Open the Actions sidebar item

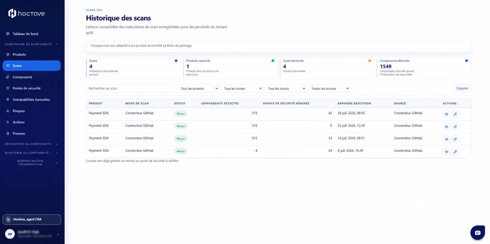click(32, 122)
